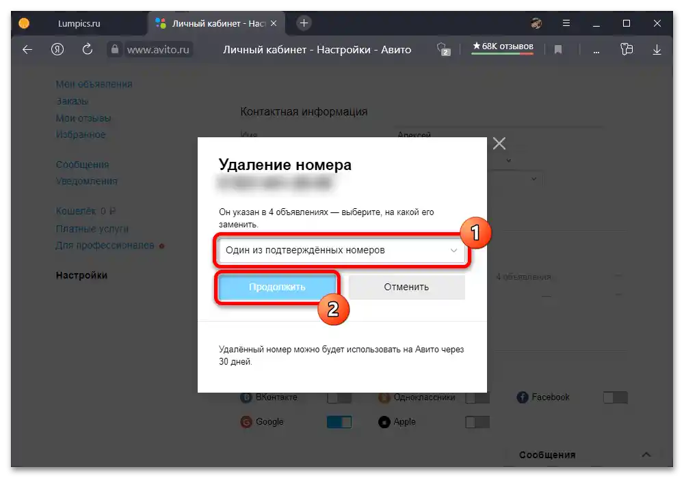Click the padlock site security icon
The height and width of the screenshot is (478, 684).
pos(115,49)
